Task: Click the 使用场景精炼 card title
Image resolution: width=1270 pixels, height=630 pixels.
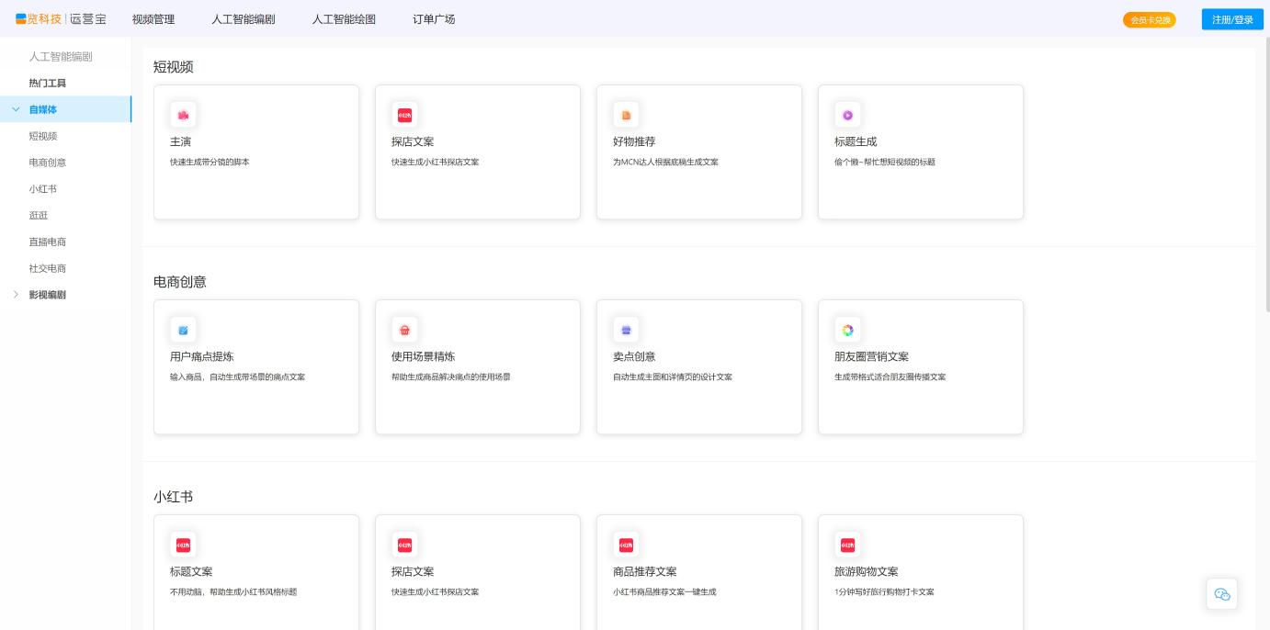Action: (x=424, y=356)
